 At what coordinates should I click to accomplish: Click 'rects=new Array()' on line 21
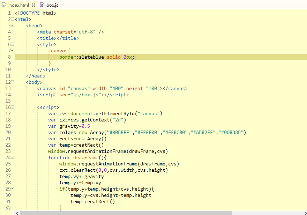tap(83, 139)
